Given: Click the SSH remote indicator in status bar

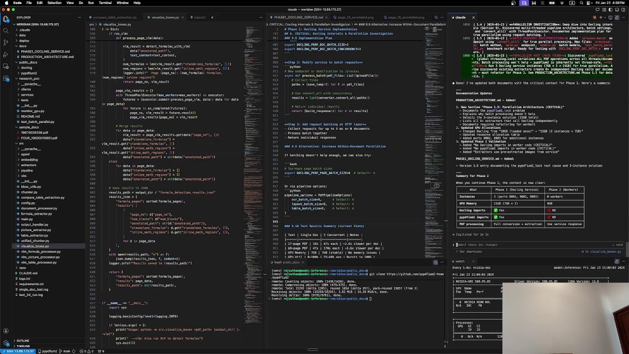Looking at the screenshot, I should pyautogui.click(x=18, y=351).
